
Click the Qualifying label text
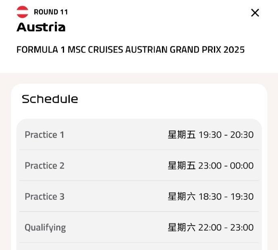[45, 228]
